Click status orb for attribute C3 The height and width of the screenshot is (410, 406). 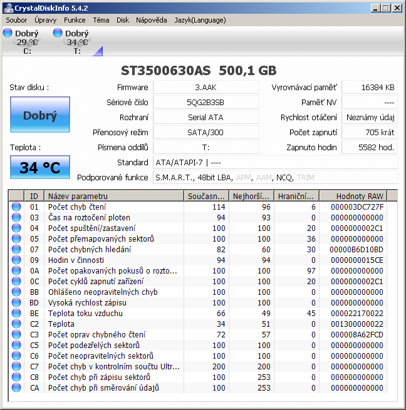(16, 334)
